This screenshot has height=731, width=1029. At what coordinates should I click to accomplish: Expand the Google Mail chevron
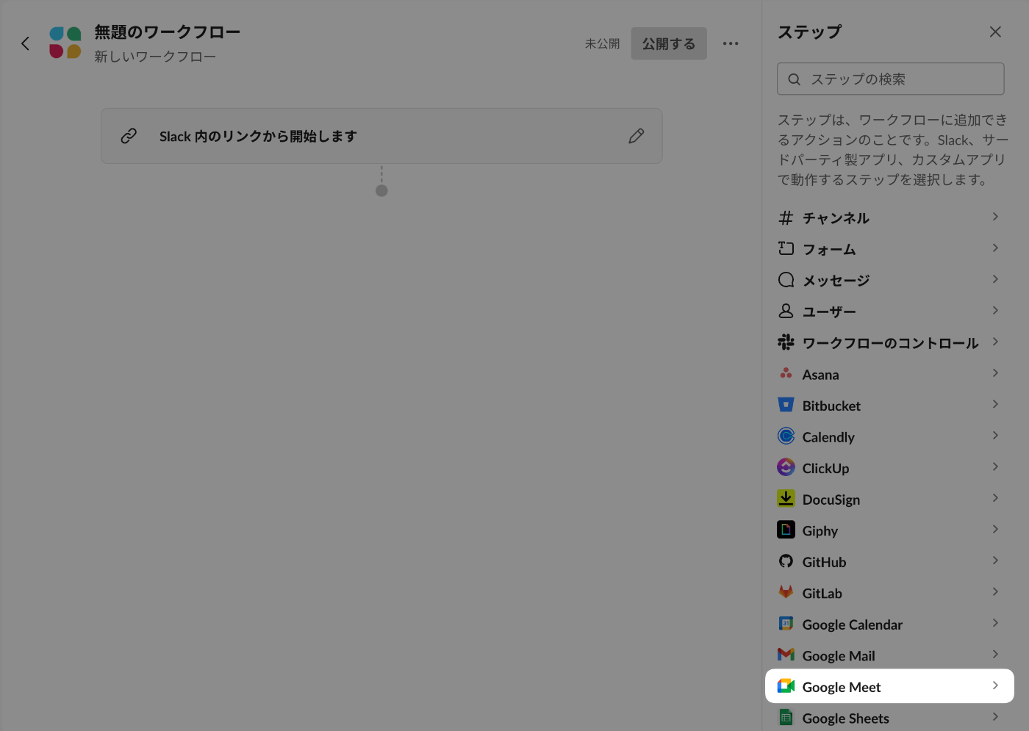click(995, 654)
